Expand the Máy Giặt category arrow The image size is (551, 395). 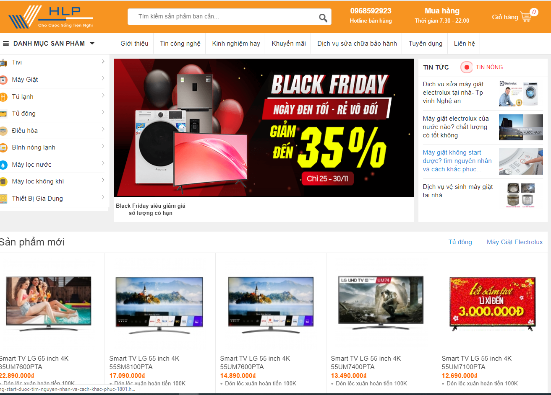(x=103, y=79)
